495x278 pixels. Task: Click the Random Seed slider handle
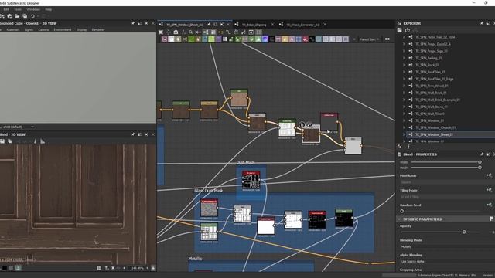402,211
